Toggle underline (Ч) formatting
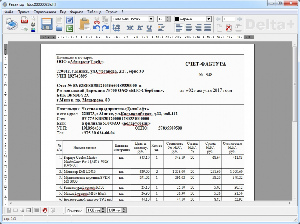 (149, 28)
